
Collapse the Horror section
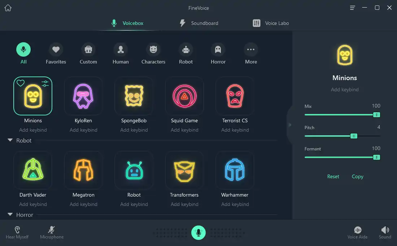coord(10,214)
